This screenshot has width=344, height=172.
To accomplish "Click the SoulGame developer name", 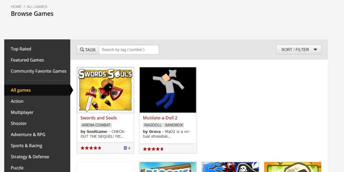I will point(97,132).
